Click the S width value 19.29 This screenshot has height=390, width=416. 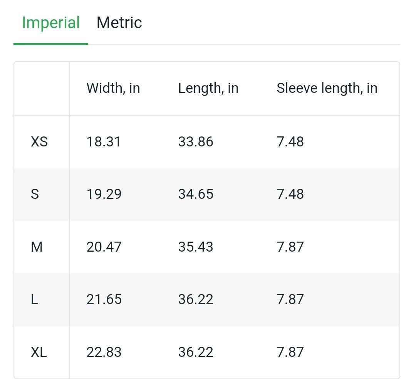pyautogui.click(x=104, y=194)
